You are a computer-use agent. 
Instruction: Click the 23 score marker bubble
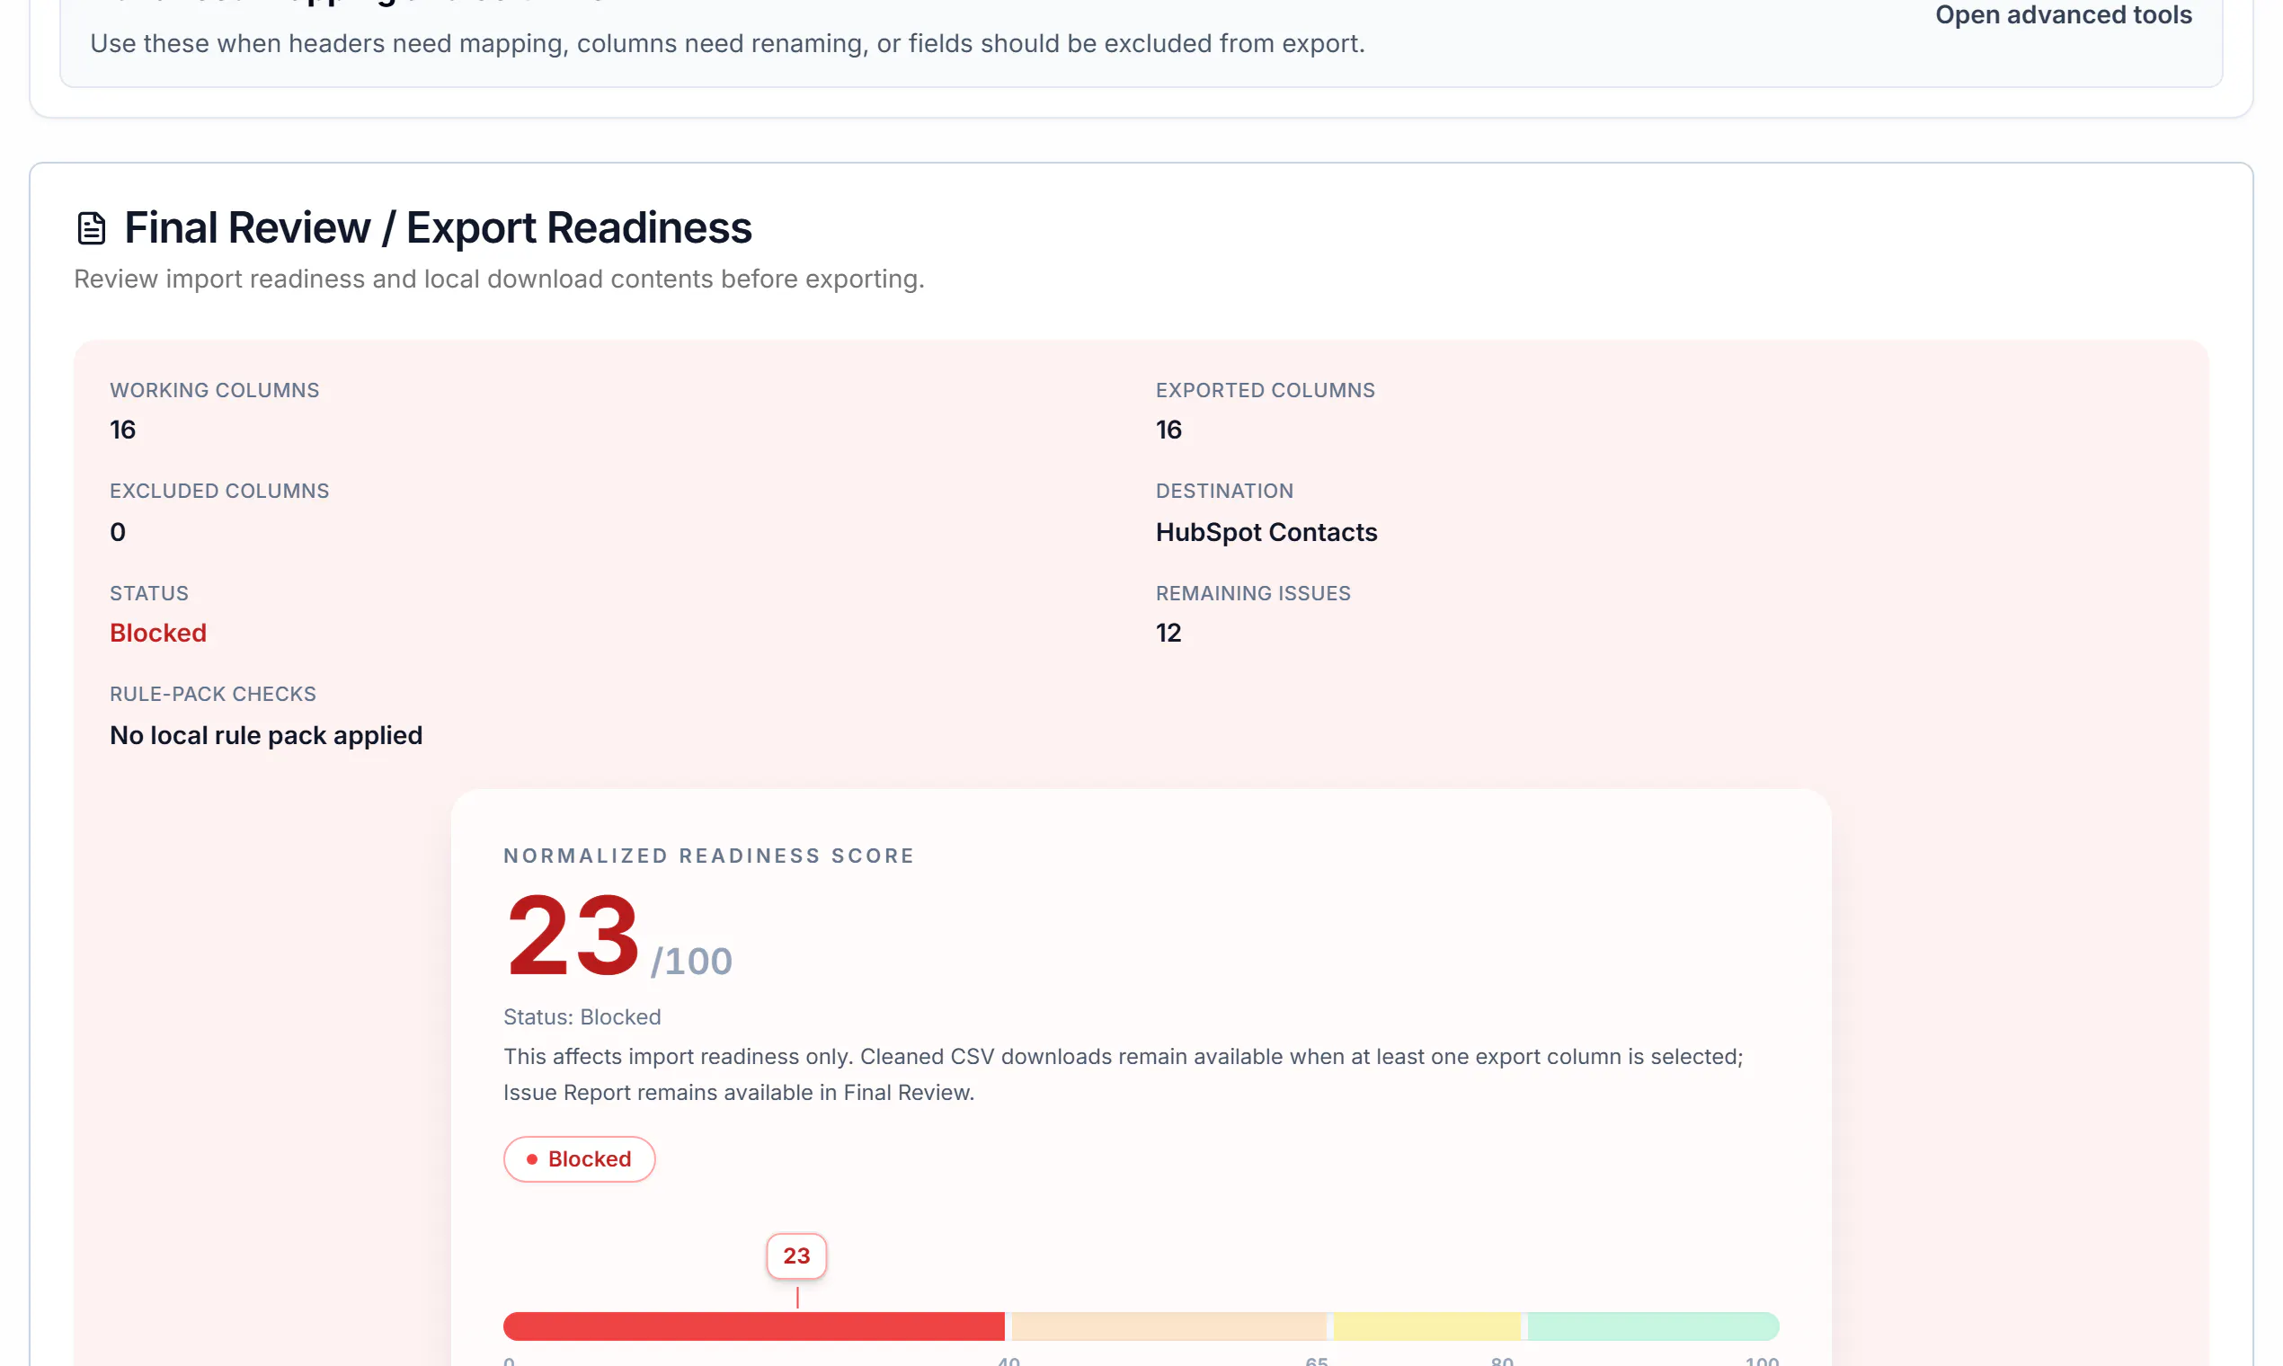[x=796, y=1255]
